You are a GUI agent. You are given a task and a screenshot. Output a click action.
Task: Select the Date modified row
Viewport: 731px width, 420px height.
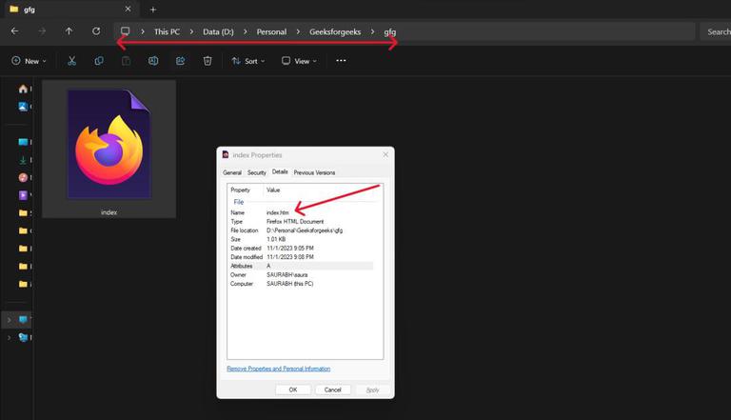click(301, 257)
